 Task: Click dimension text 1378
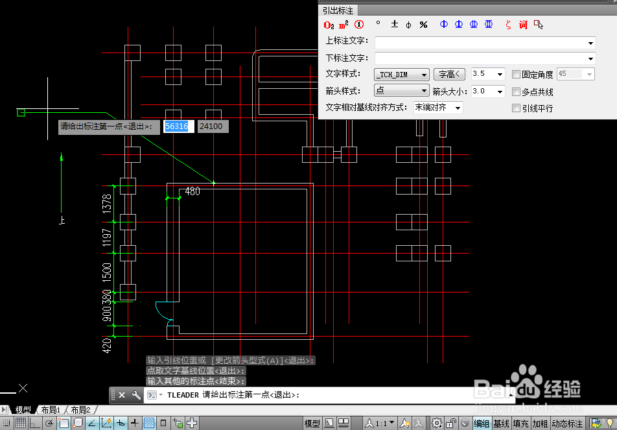[107, 204]
